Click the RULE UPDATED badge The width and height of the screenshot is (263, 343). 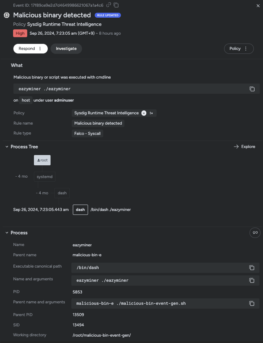[x=108, y=15]
